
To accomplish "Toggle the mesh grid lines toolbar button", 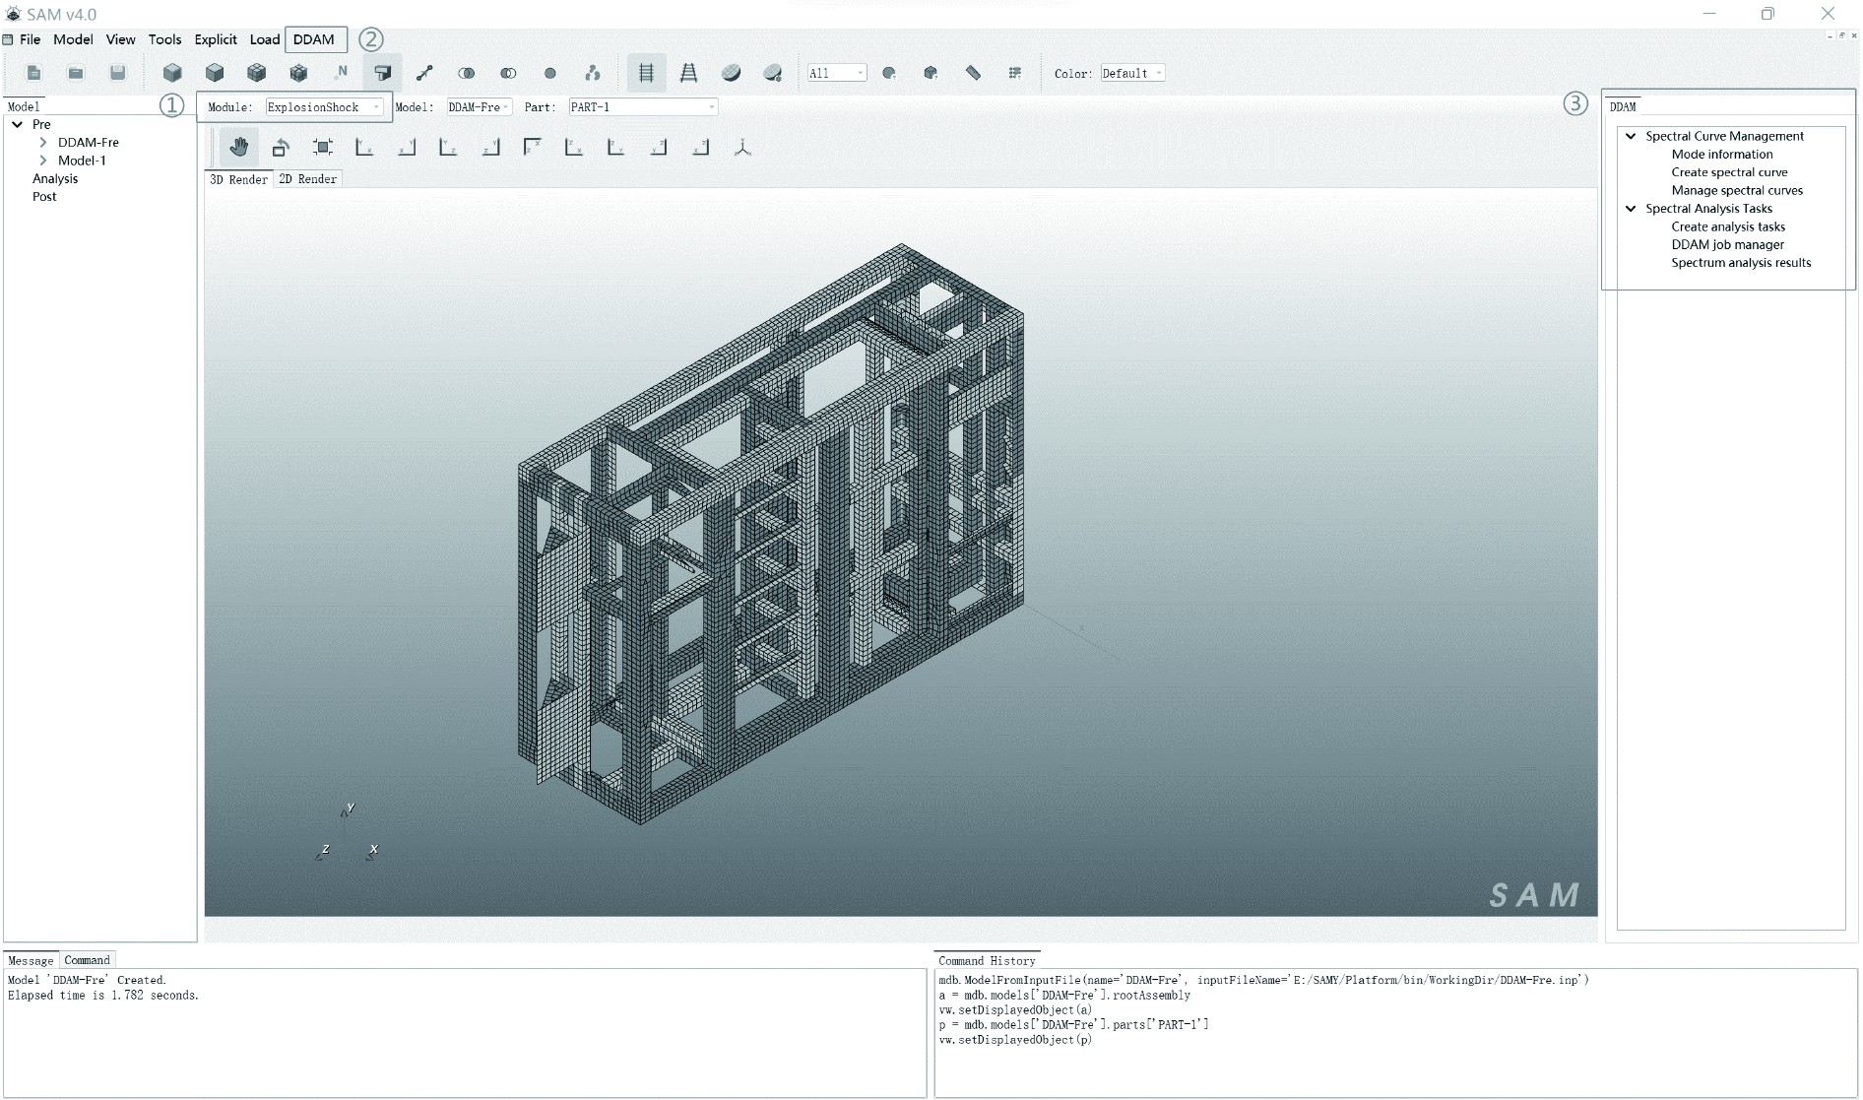I will pos(646,73).
